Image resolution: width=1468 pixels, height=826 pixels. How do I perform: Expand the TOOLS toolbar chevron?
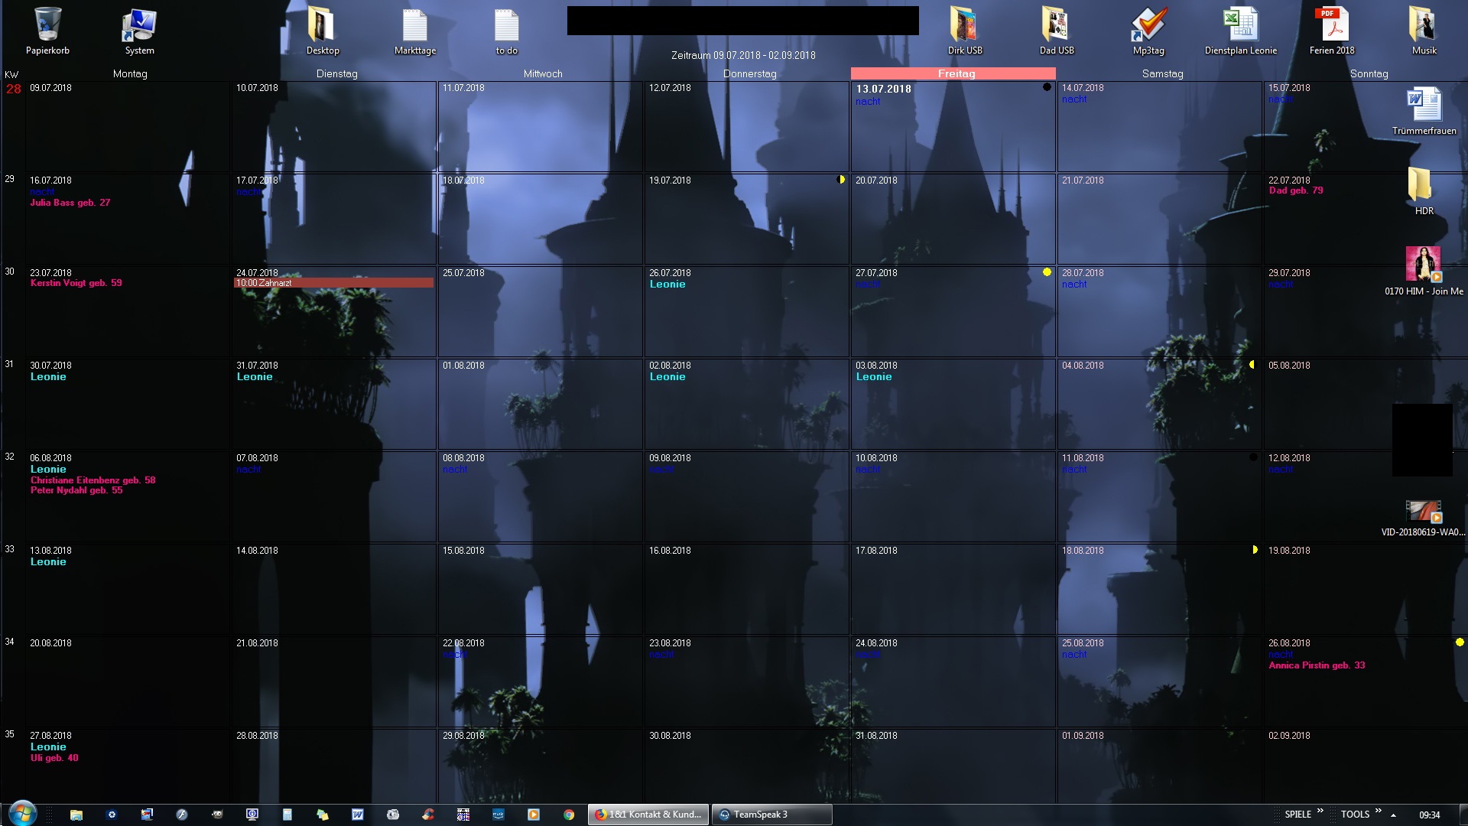(1378, 811)
